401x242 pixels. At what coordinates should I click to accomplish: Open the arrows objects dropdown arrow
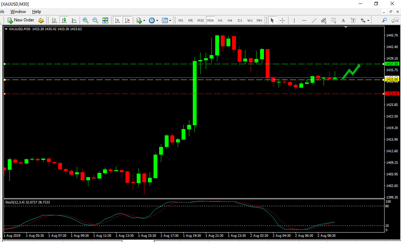point(368,20)
